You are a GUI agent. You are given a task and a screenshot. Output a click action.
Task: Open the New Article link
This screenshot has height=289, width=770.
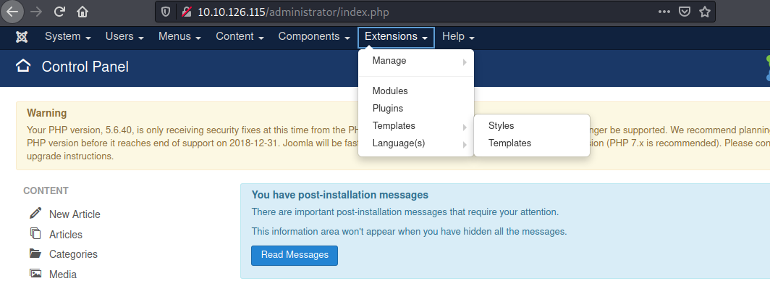point(75,214)
